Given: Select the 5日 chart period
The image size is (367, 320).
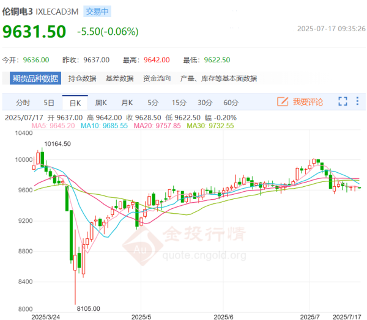Looking at the screenshot, I should pos(49,103).
